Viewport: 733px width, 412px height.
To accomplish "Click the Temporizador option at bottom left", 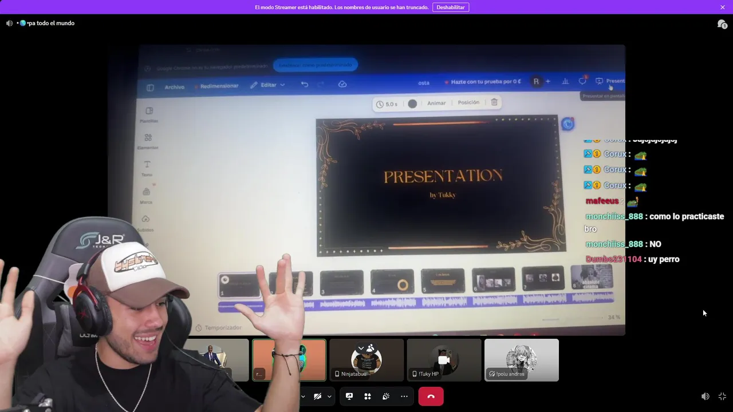I will click(218, 327).
